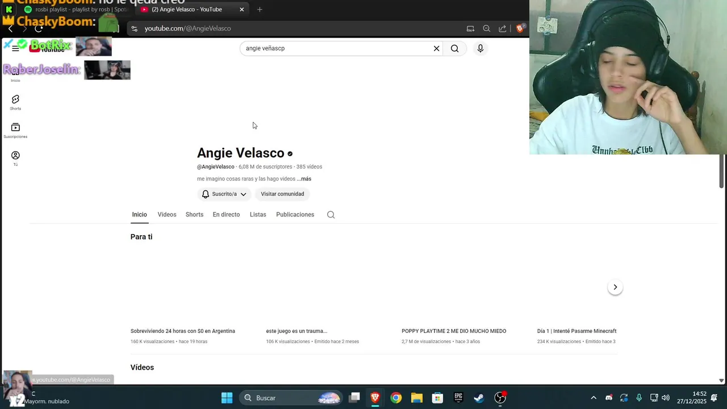Click the browser address bar URL
The width and height of the screenshot is (727, 409).
tap(187, 28)
